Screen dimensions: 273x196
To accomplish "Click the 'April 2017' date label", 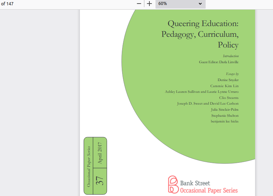I will click(x=100, y=153).
